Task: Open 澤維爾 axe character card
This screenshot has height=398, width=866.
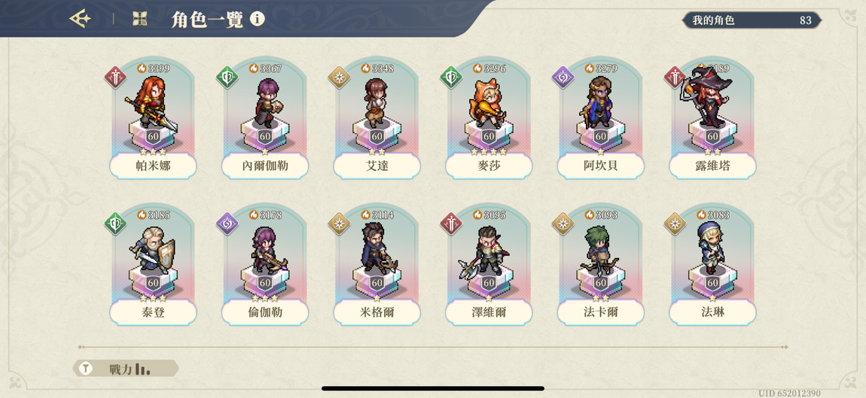Action: click(489, 264)
